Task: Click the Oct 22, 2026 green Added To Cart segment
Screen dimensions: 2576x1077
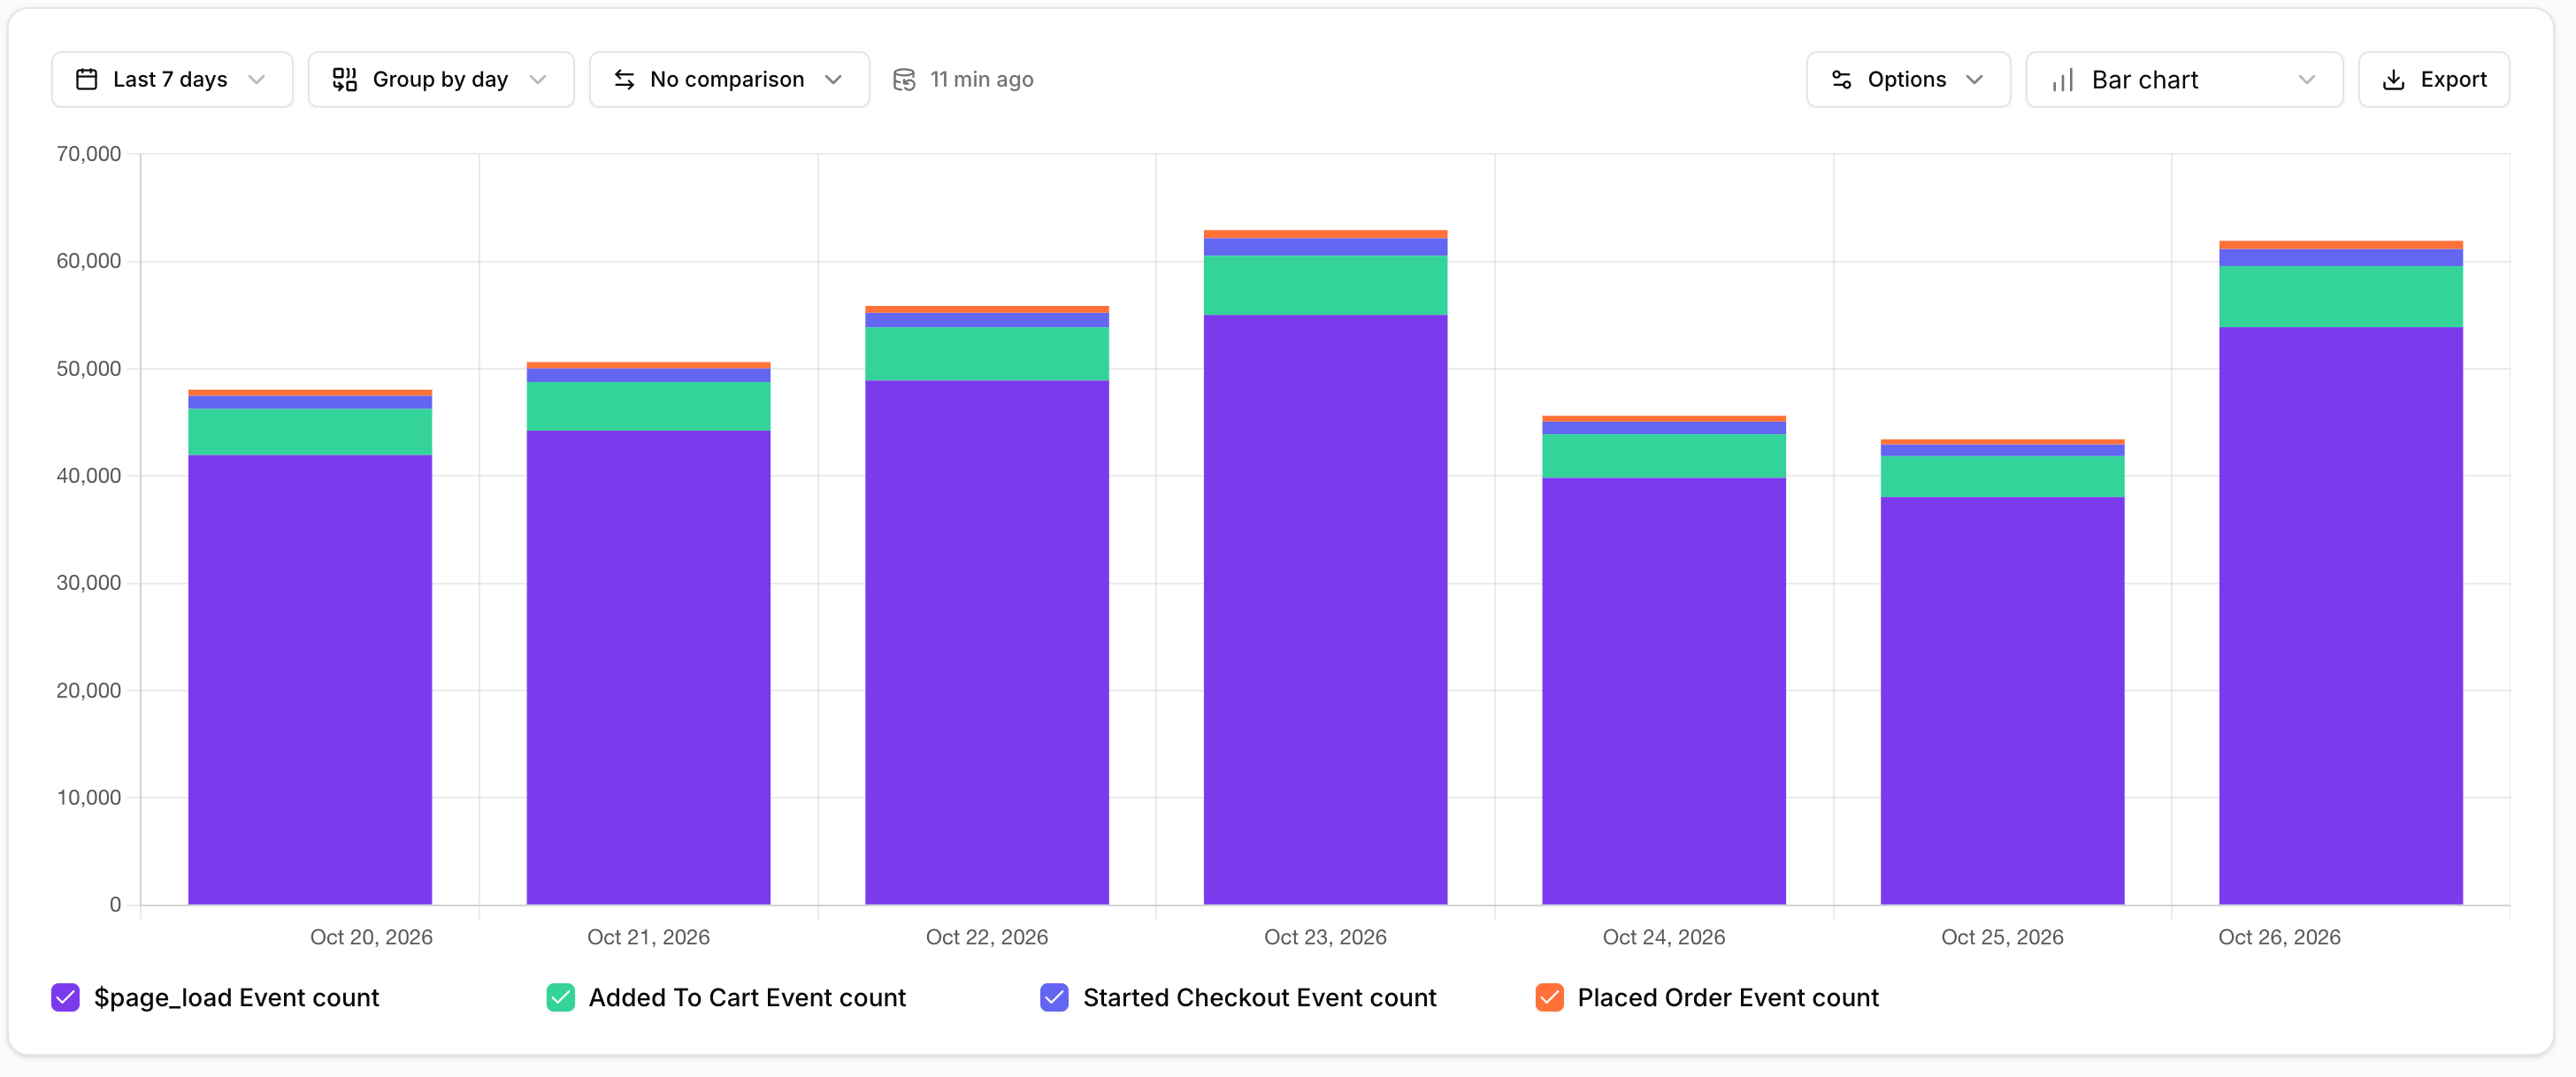Action: tap(987, 354)
